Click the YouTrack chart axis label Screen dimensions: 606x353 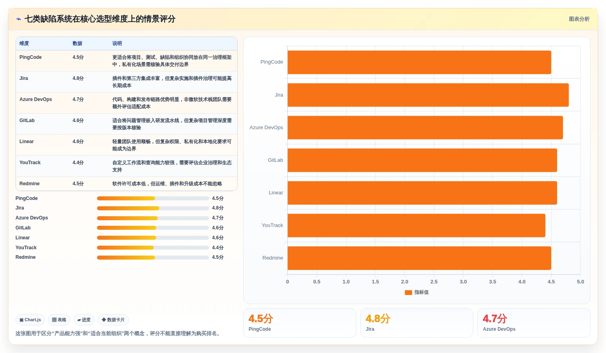tap(272, 225)
